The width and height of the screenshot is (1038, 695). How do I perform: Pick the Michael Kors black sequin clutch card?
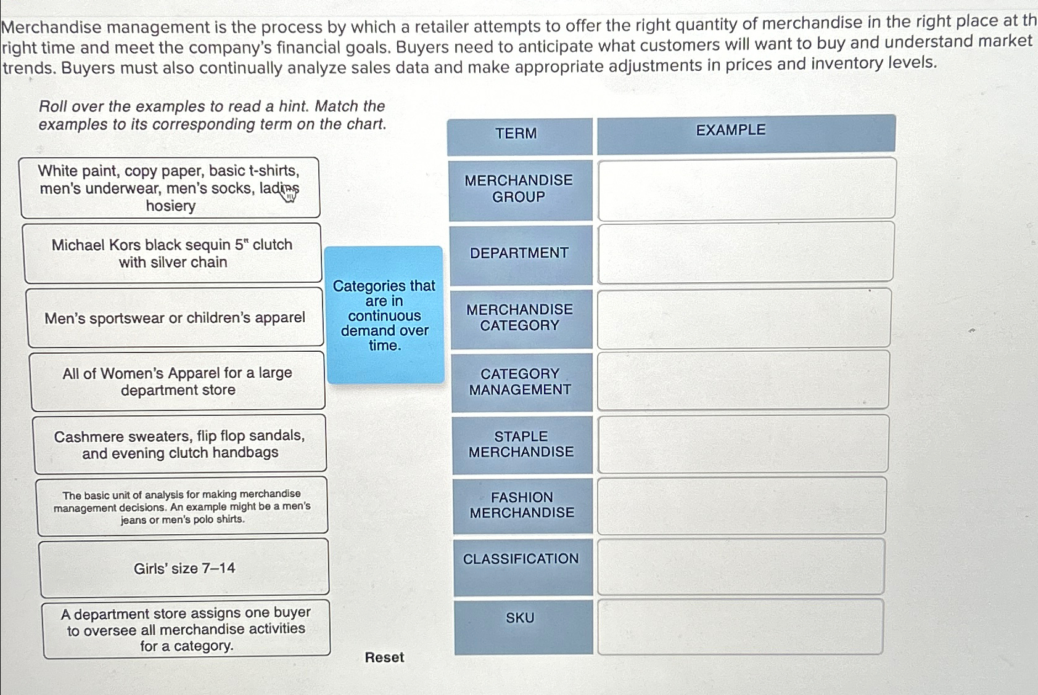(x=172, y=253)
